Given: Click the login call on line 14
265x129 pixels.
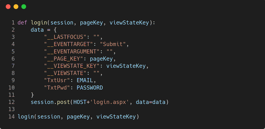Looking at the screenshot, I should click(x=26, y=117).
